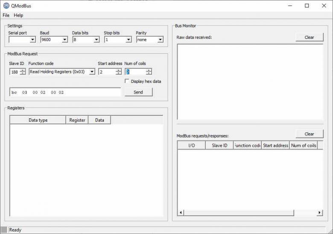Click the Register column header
The height and width of the screenshot is (234, 333).
click(77, 120)
